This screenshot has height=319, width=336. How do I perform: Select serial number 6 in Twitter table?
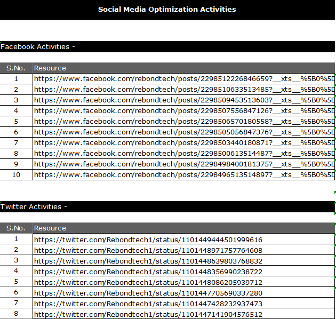point(16,292)
